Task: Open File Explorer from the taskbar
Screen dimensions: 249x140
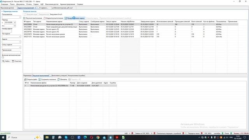Action: pos(47,137)
